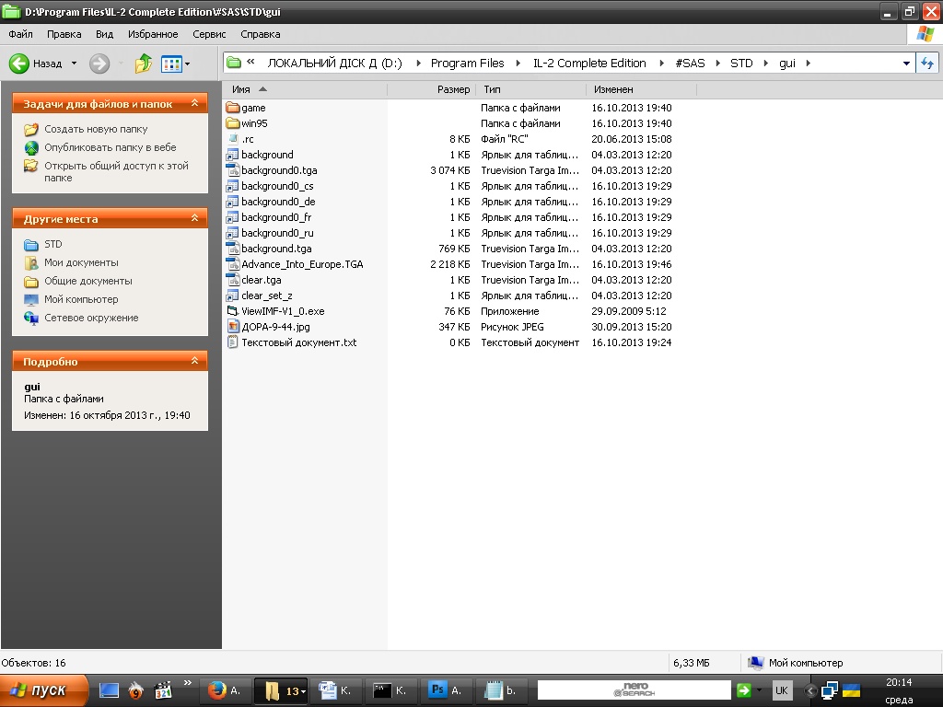The height and width of the screenshot is (707, 943).
Task: Open the Правка menu
Action: coord(64,34)
